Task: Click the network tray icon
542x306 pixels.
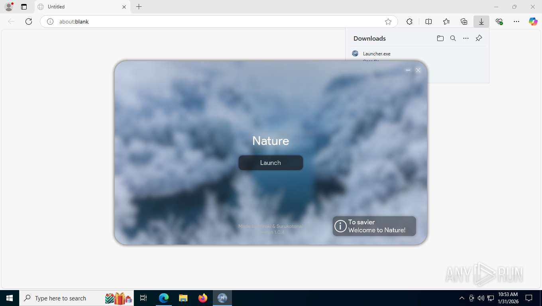Action: (491, 298)
